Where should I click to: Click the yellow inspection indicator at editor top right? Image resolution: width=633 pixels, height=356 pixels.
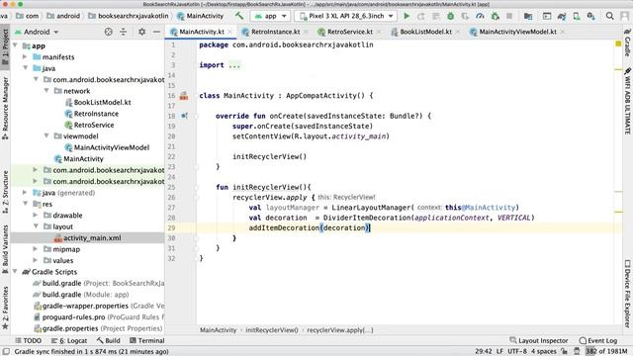click(x=618, y=44)
